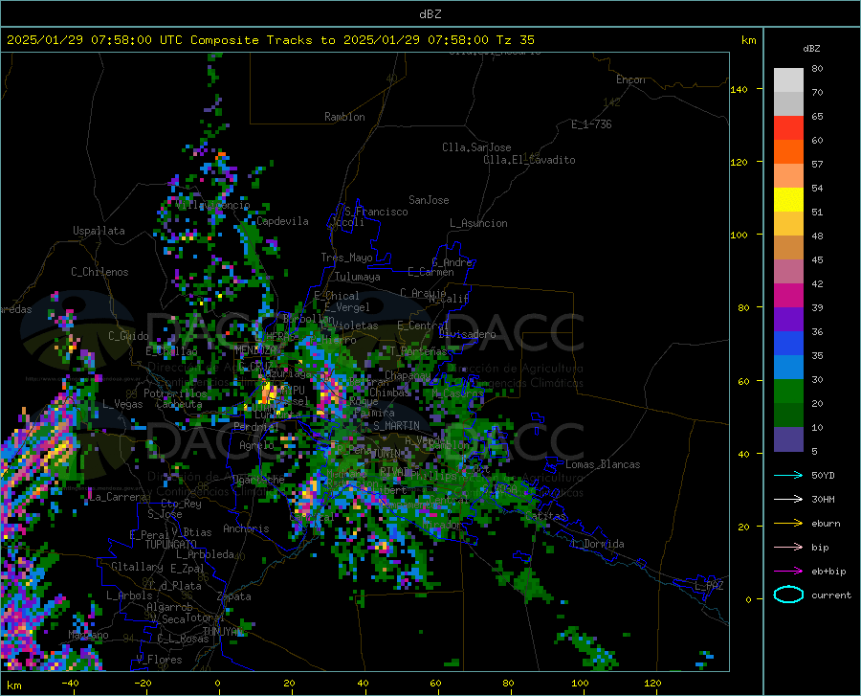The height and width of the screenshot is (696, 861).
Task: Pick the mauve pink legend swatch
Action: coord(788,271)
